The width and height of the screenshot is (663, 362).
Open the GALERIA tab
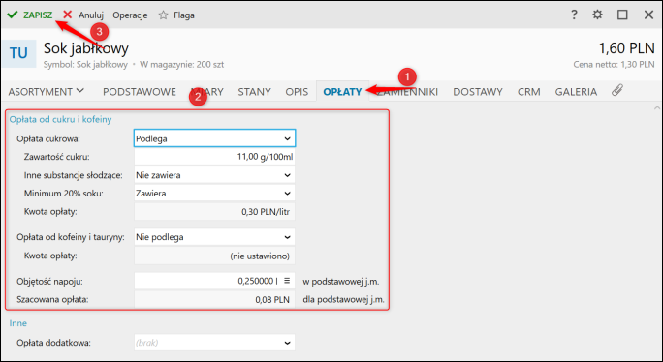point(576,92)
